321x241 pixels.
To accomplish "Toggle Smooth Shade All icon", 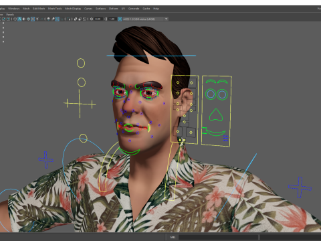I will click(x=19, y=19).
